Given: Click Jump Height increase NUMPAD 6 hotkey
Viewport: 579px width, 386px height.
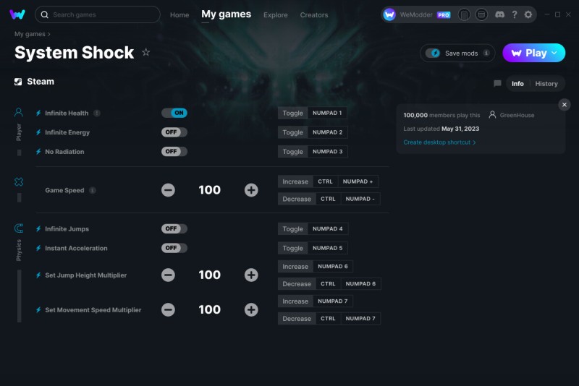Looking at the screenshot, I should [333, 266].
